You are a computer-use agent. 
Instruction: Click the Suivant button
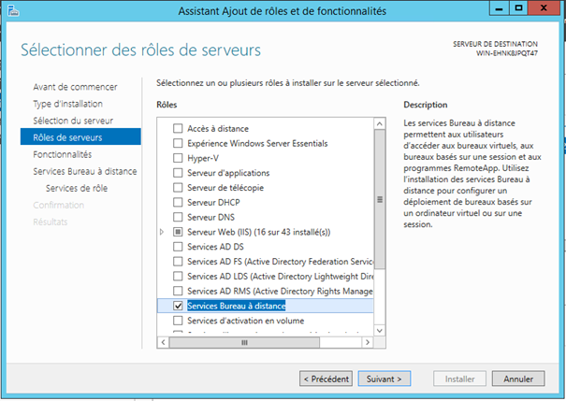[384, 379]
